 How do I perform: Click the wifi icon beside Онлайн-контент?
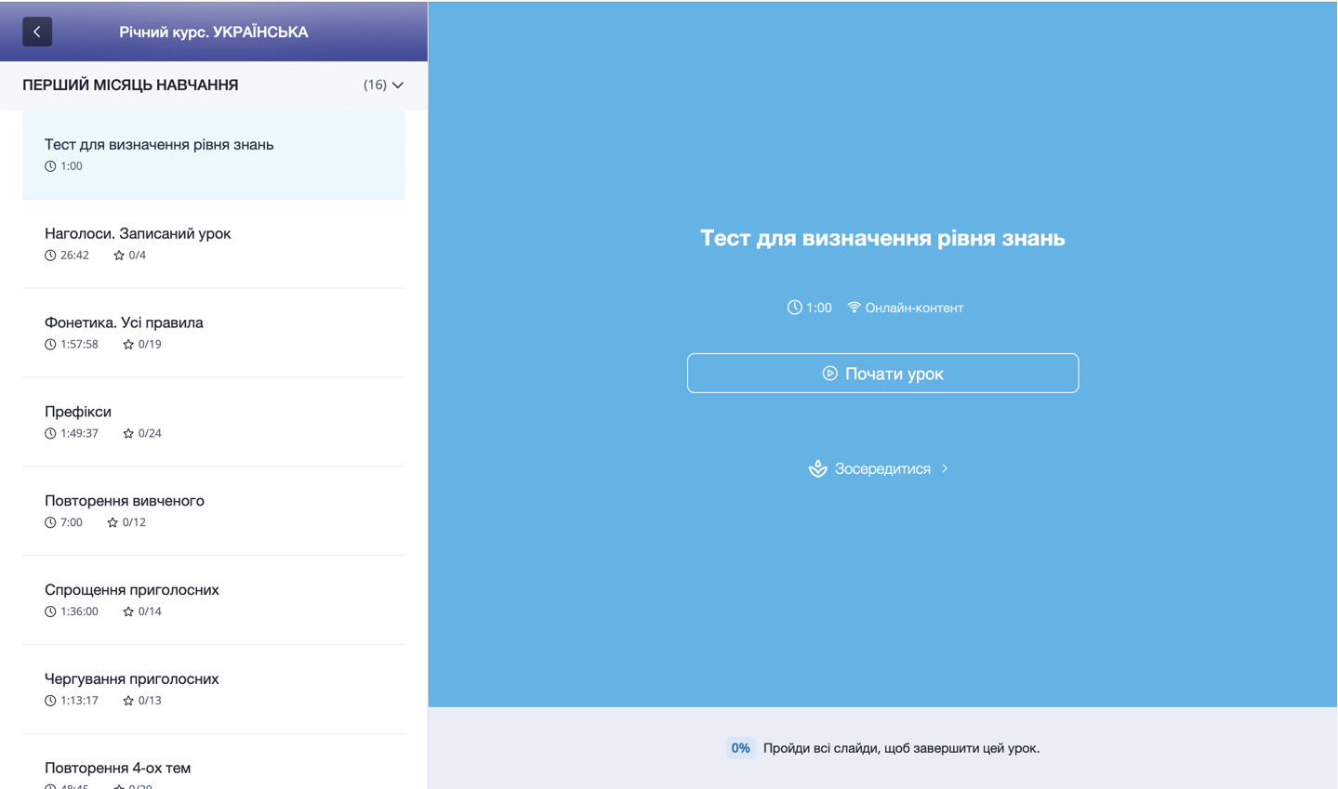point(854,308)
